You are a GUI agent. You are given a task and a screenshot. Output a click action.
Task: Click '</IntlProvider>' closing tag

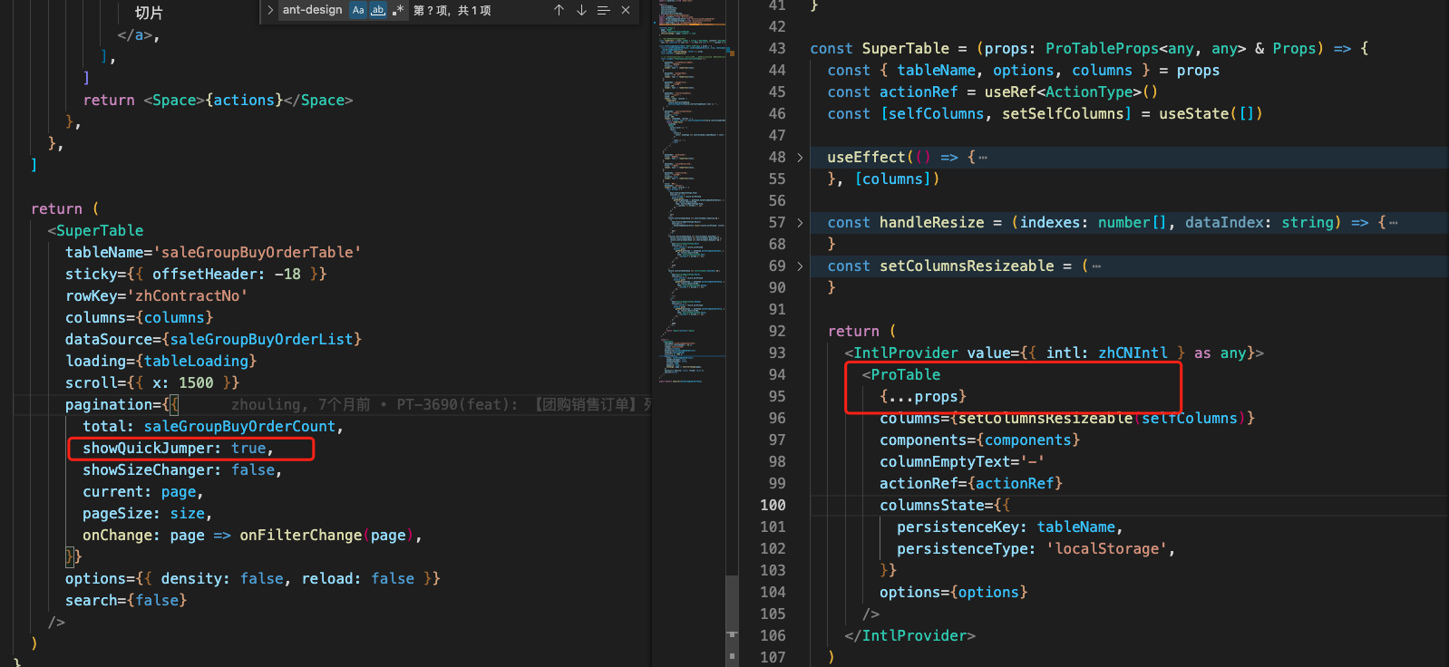[x=910, y=636]
